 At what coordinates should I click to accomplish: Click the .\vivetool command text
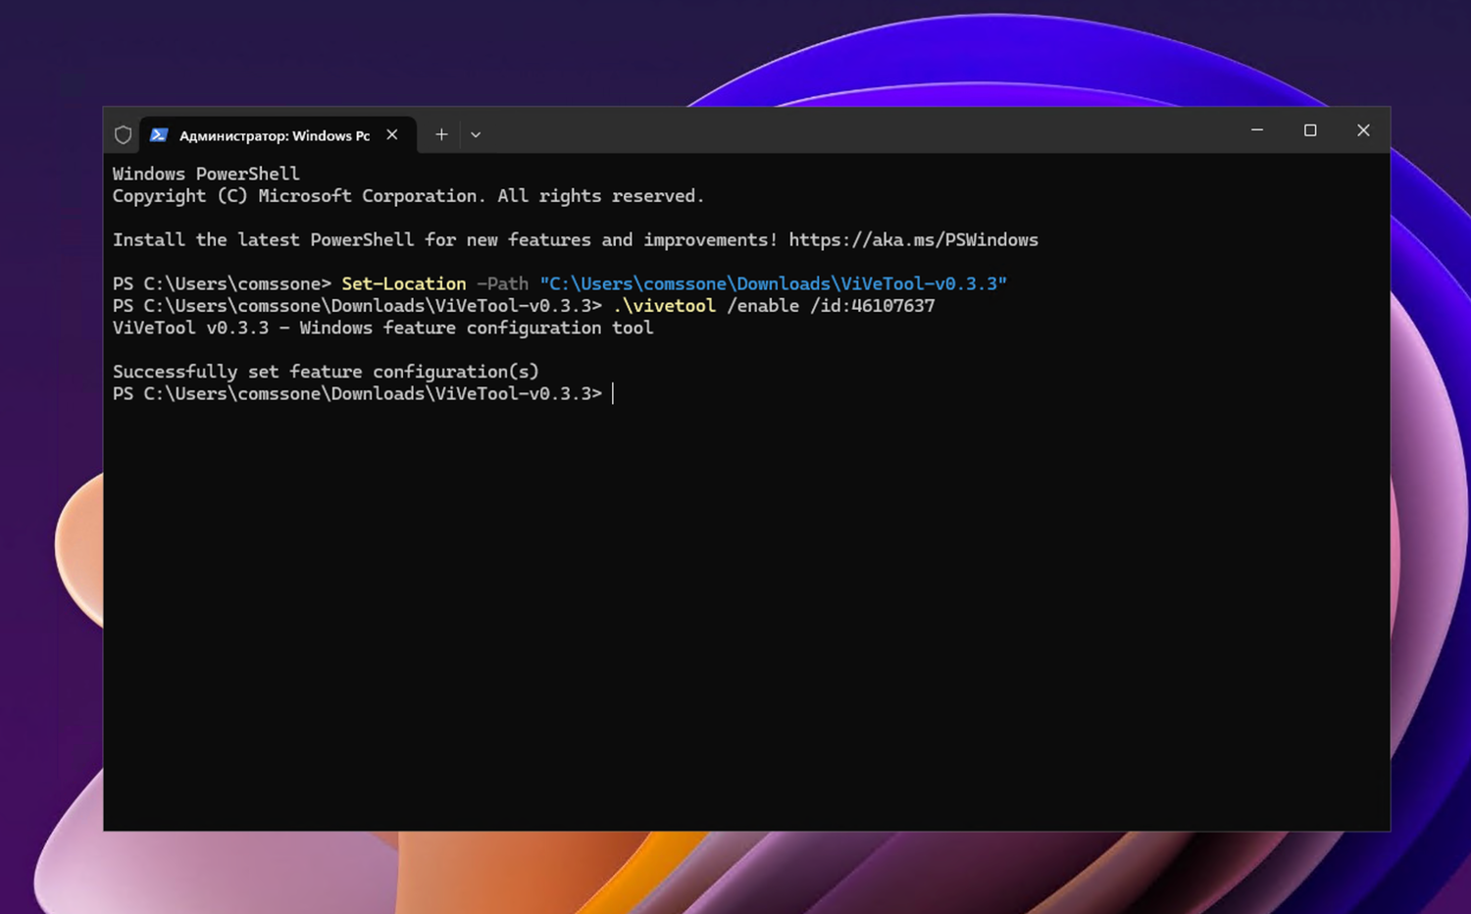pos(664,306)
